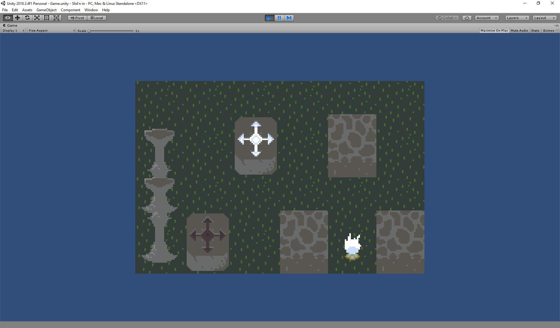Click the white flame character sprite
560x328 pixels.
pyautogui.click(x=352, y=247)
